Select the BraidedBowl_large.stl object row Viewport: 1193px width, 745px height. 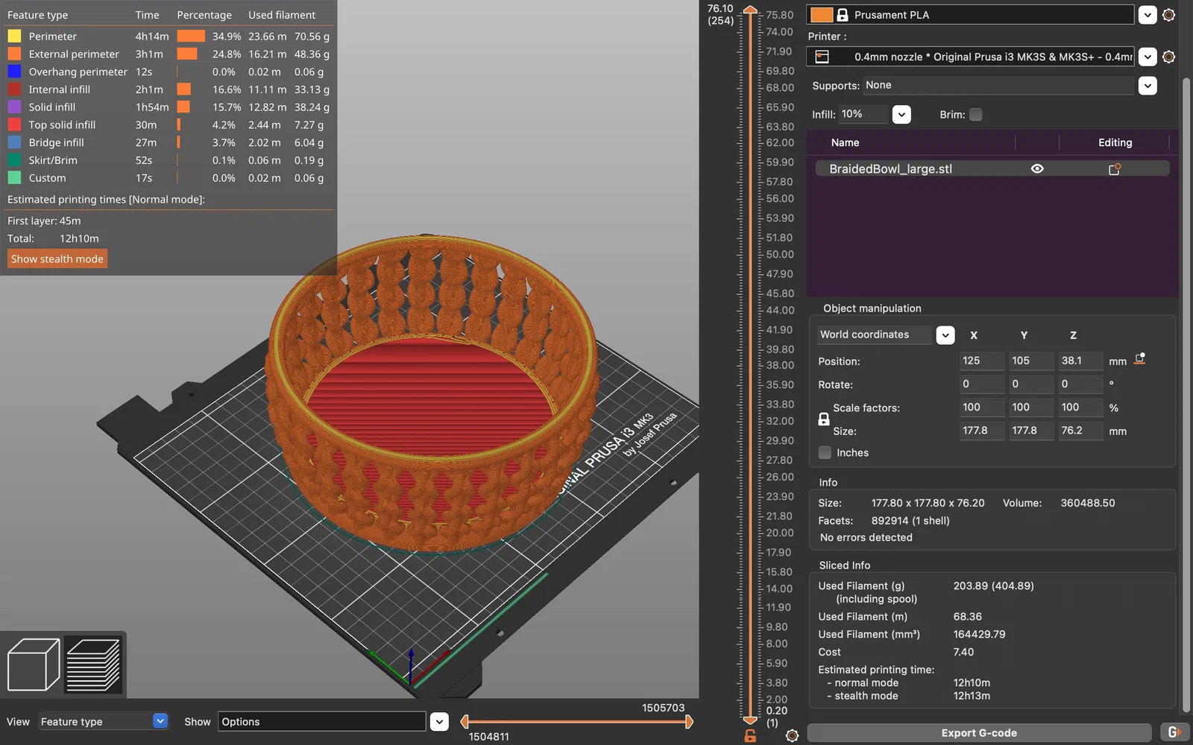pos(992,169)
